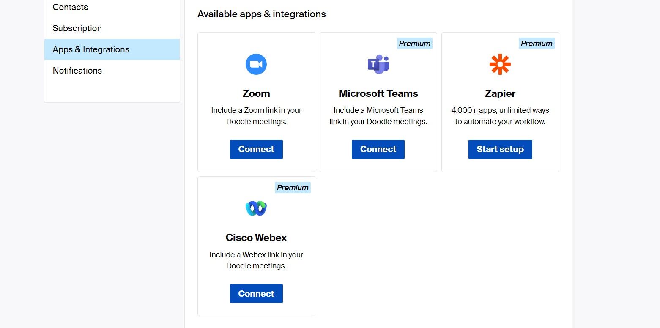Image resolution: width=660 pixels, height=328 pixels.
Task: Start setup for Zapier
Action: coord(500,149)
